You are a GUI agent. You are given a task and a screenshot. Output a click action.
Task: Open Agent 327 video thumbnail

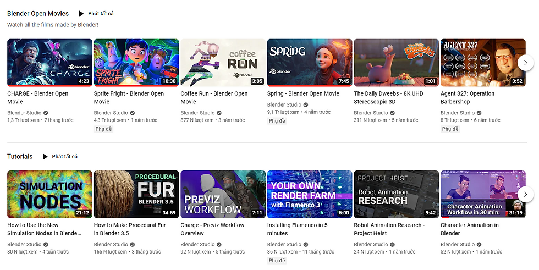483,63
